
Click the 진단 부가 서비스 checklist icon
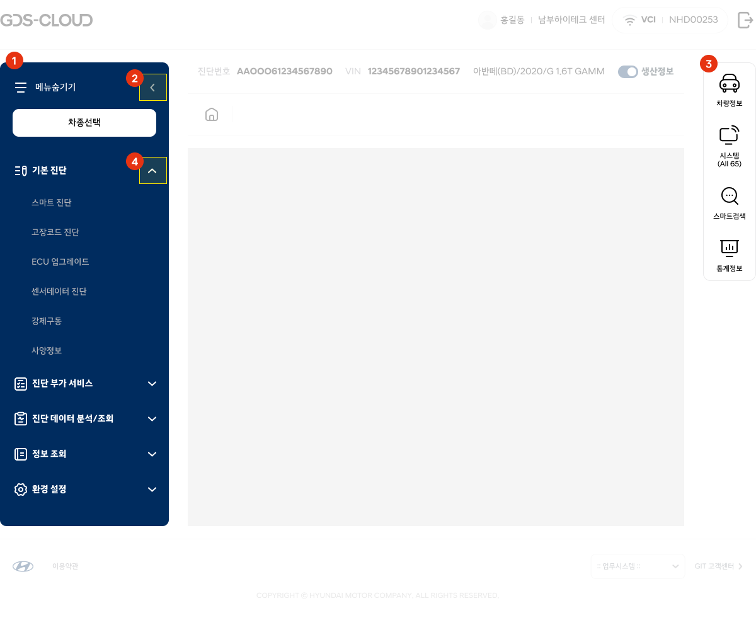coord(21,384)
